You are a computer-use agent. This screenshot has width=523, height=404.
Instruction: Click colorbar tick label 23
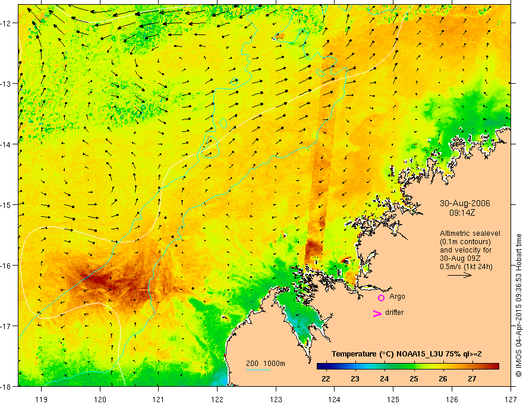click(x=355, y=379)
